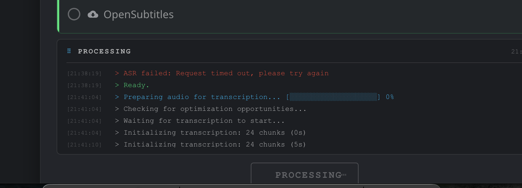Click the blue dotted grip icon beside PROCESSING
The image size is (522, 188).
tap(69, 51)
